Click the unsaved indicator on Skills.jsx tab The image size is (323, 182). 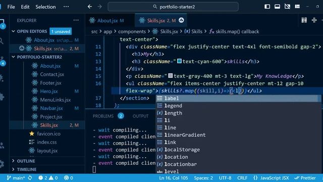click(x=181, y=20)
